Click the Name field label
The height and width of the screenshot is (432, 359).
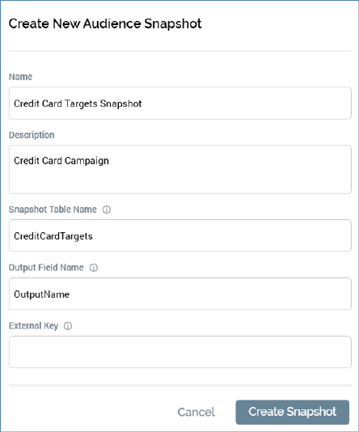[20, 77]
